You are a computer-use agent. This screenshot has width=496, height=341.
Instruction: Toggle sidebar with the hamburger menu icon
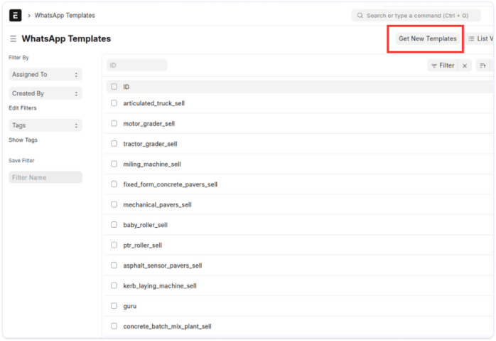[x=13, y=39]
